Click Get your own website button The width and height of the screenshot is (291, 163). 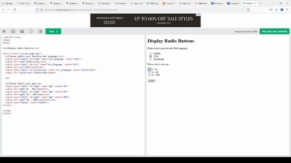(274, 31)
